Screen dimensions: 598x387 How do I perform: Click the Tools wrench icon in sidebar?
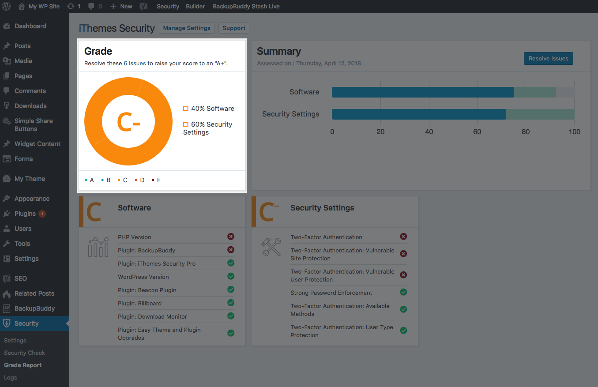(x=7, y=244)
